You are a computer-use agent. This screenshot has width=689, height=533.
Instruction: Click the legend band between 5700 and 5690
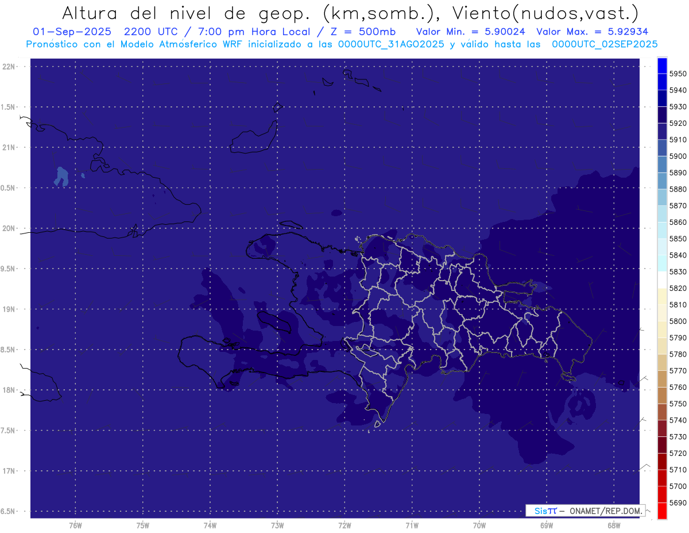(x=662, y=494)
